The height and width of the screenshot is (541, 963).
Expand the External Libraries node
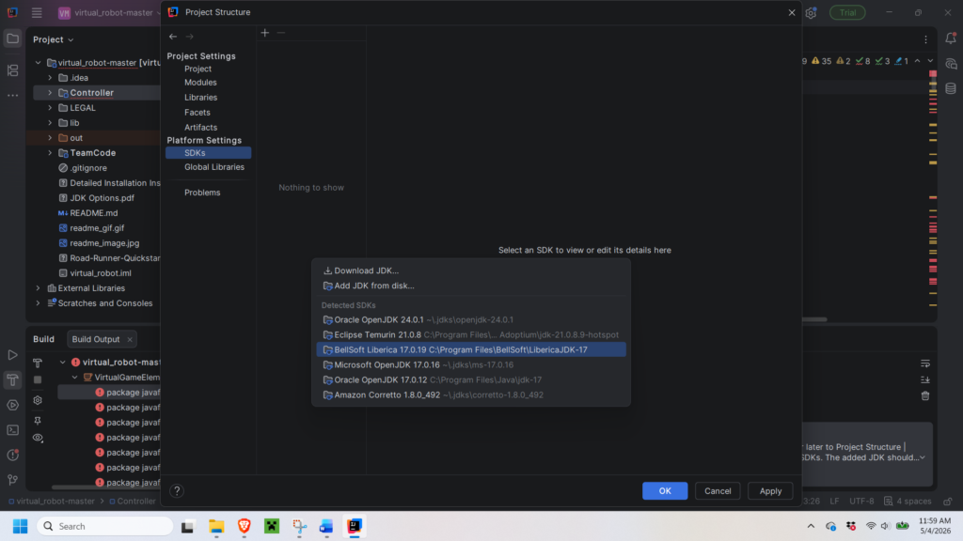tap(38, 288)
